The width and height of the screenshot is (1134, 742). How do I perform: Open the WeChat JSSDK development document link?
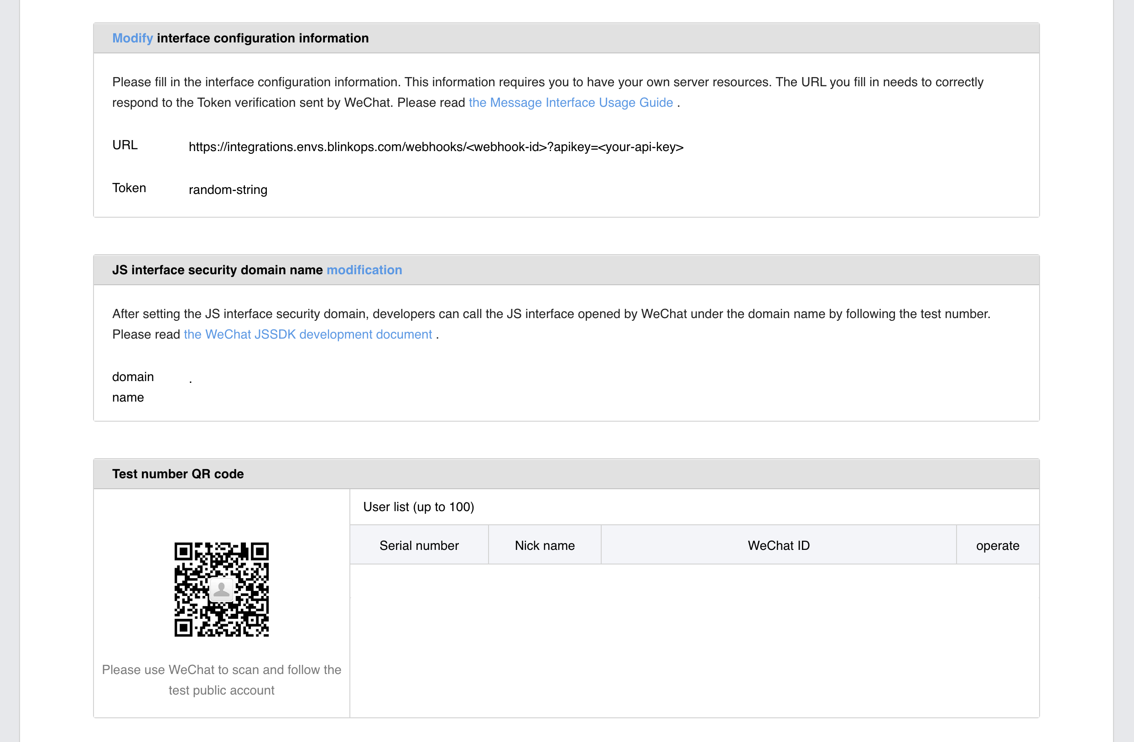(x=308, y=334)
